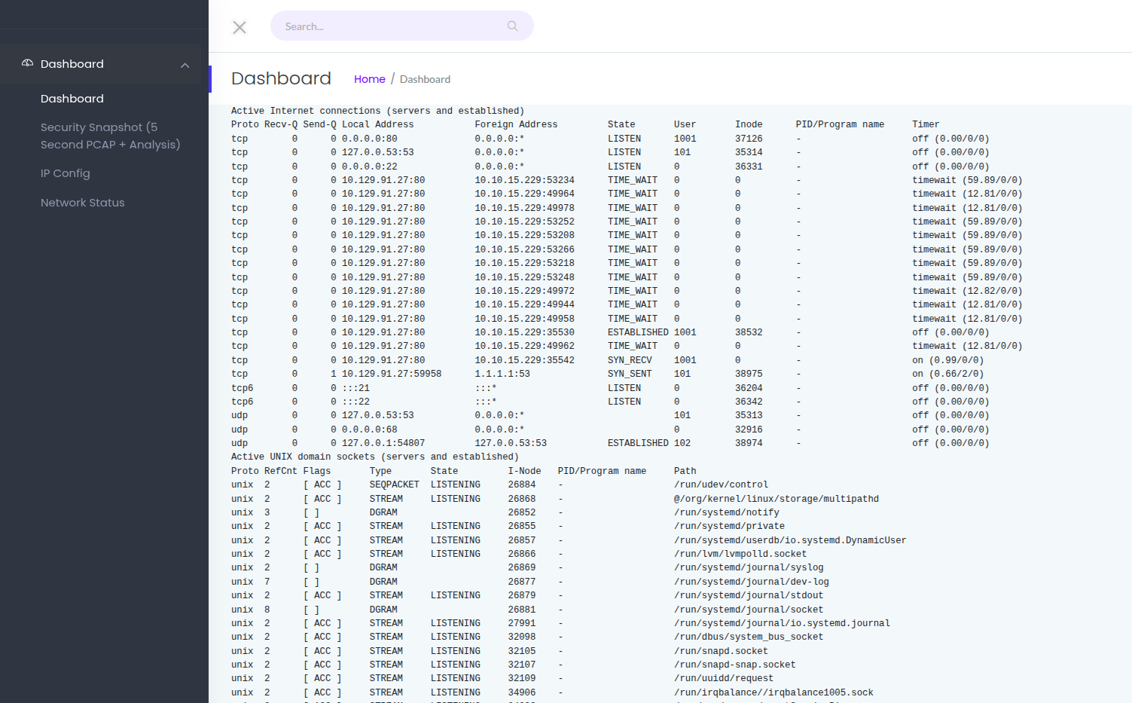Screen dimensions: 1132x703
Task: Click path /run/systemd/notify
Action: point(727,512)
